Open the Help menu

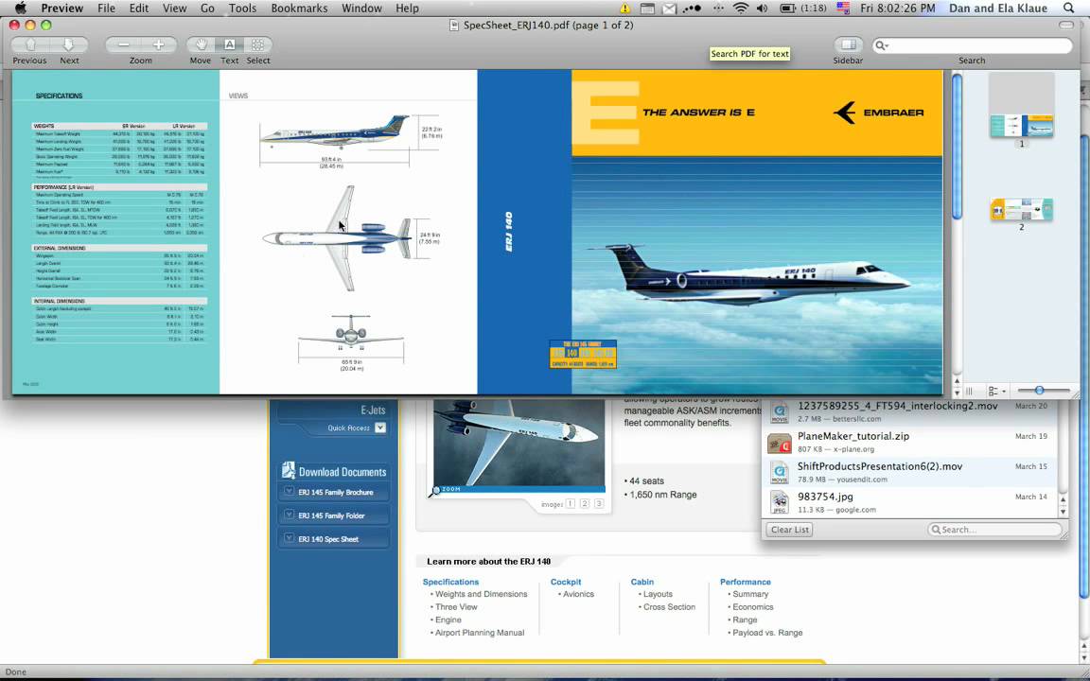[x=408, y=9]
